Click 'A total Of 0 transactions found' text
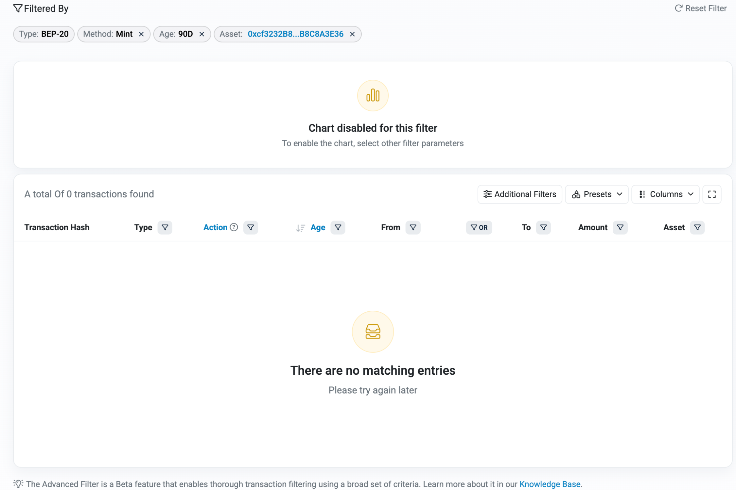 89,194
